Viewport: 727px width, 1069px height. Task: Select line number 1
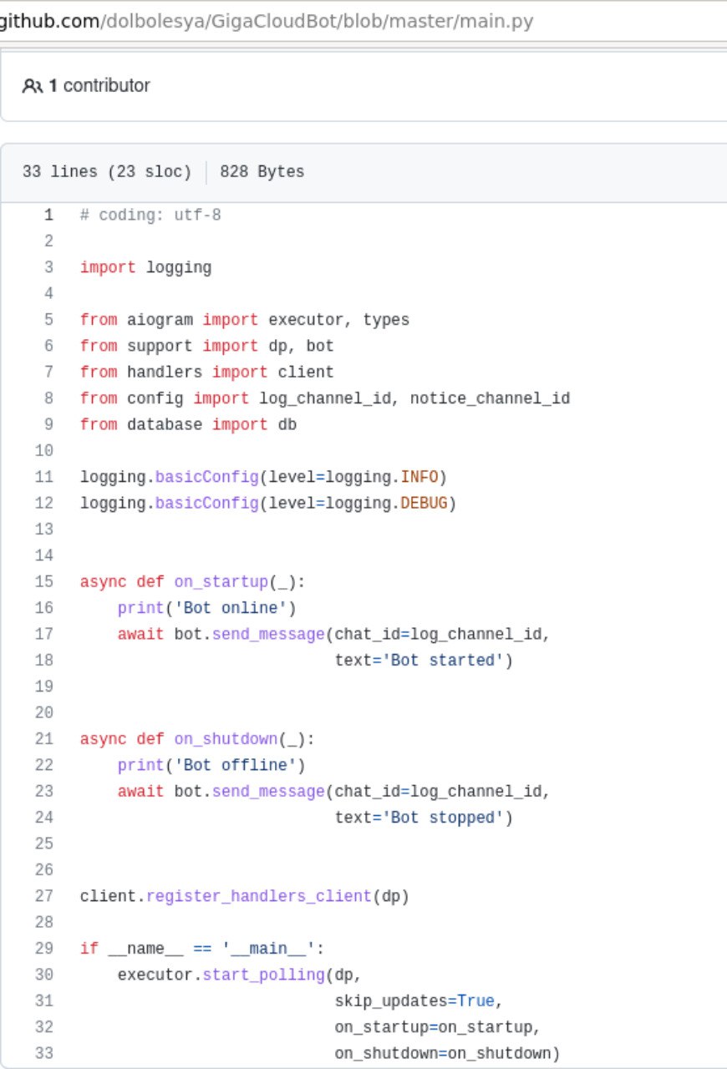48,215
